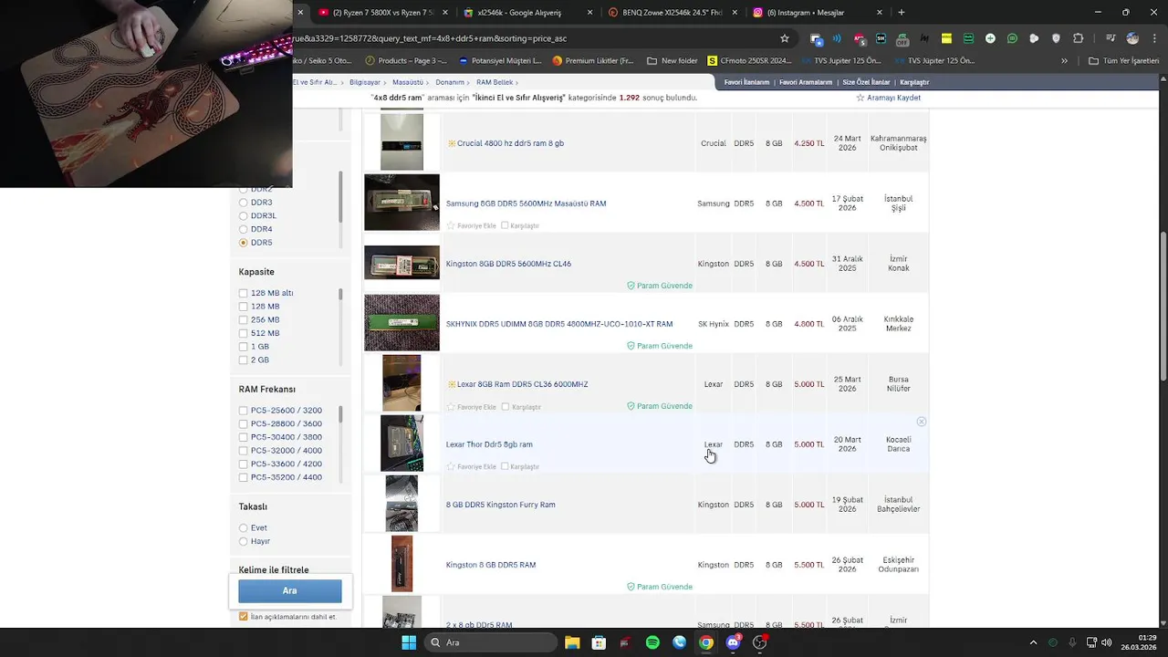
Task: Check Karşılaştır on the Samsung 5600MHz row
Action: [x=505, y=225]
